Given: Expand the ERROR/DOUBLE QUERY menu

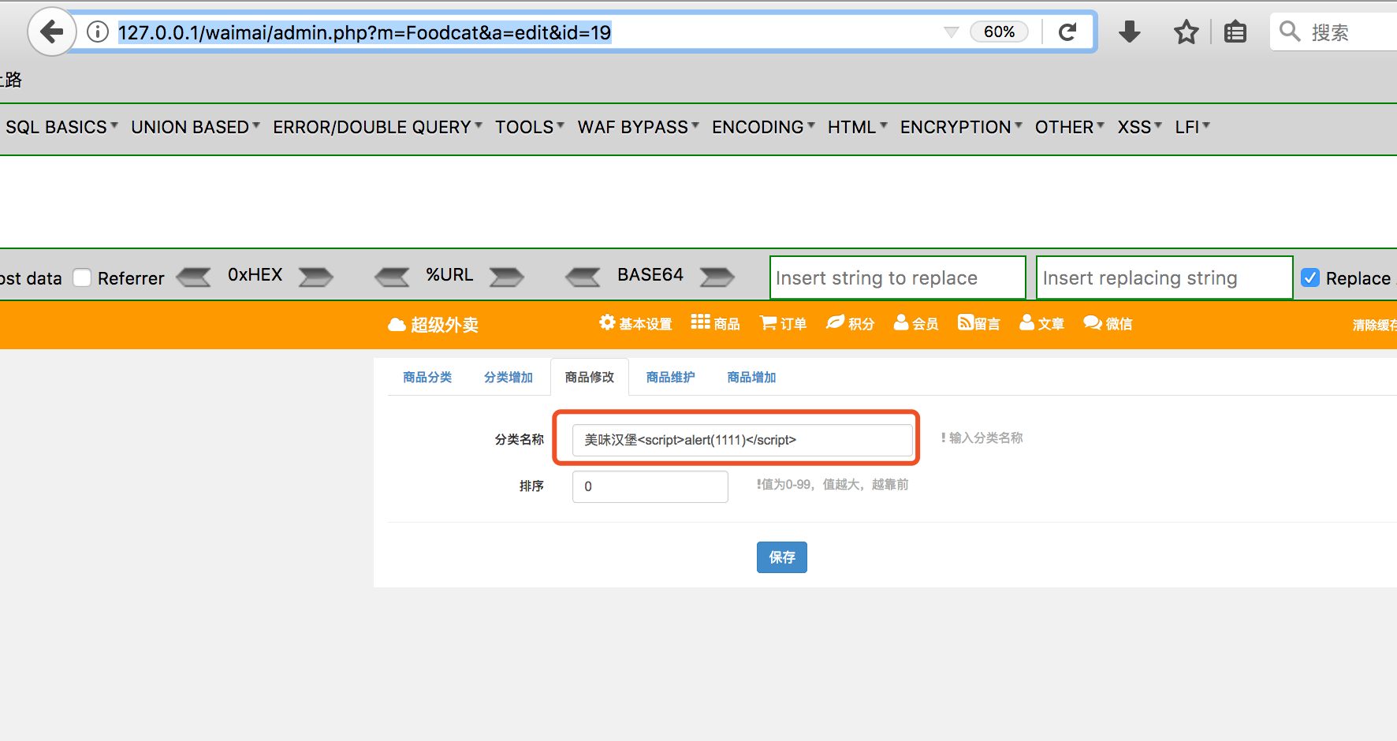Looking at the screenshot, I should pos(378,127).
